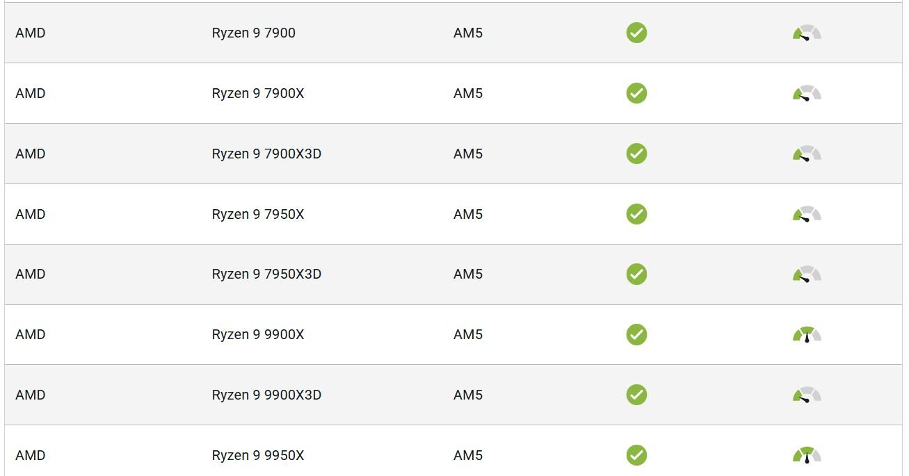
Task: Click the performance gauge for Ryzen 9 7950X3D
Action: point(807,274)
